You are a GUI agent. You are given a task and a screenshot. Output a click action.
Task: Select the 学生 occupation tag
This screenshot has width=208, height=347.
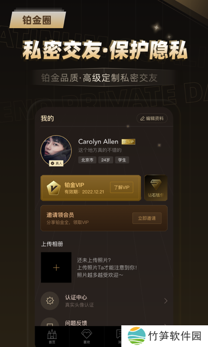122,160
